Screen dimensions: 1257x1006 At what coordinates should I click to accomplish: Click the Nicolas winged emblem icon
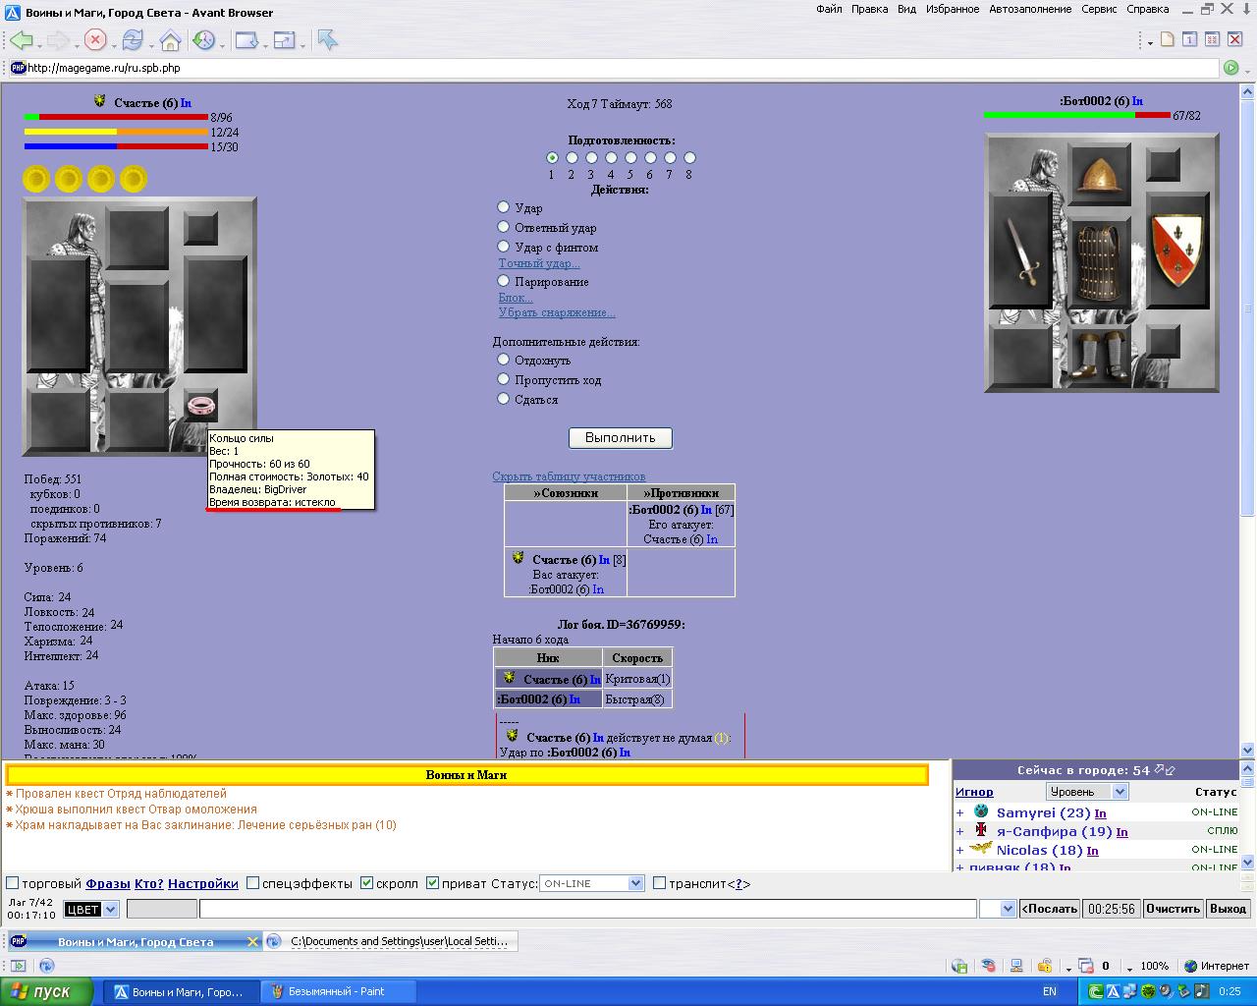[x=981, y=849]
